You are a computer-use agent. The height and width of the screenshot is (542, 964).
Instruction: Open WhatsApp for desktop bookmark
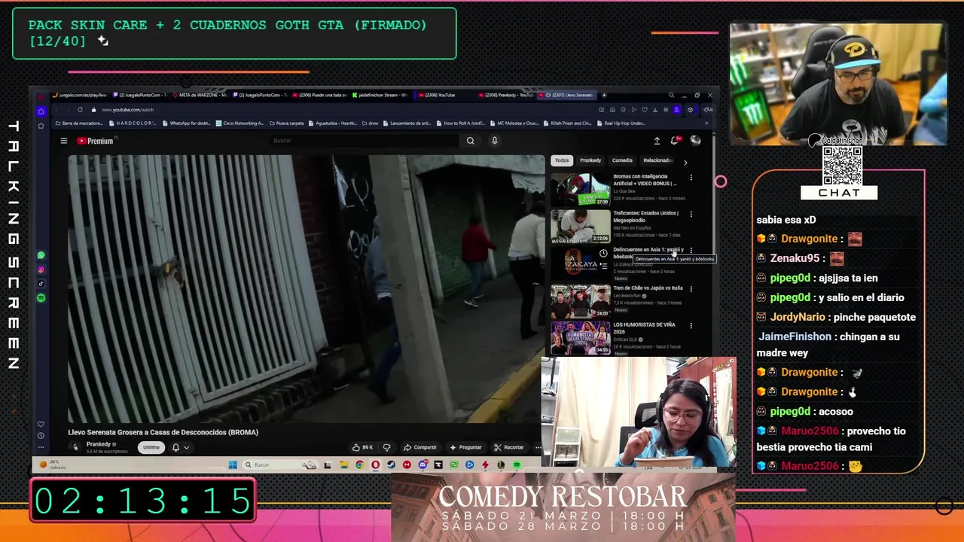click(x=187, y=123)
